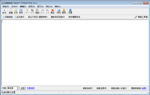Open the 文件(F) menu
150x95 pixels.
[x=14, y=6]
